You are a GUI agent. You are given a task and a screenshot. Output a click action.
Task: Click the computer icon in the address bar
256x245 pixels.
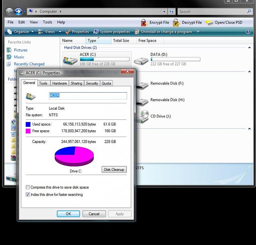click(x=31, y=11)
